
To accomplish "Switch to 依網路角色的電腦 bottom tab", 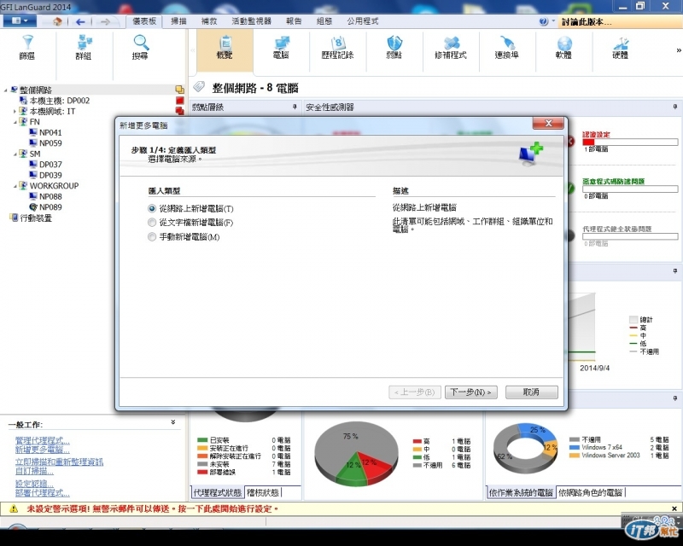I will [590, 492].
